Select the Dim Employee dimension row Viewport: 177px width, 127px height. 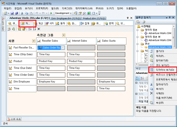click(x=22, y=82)
